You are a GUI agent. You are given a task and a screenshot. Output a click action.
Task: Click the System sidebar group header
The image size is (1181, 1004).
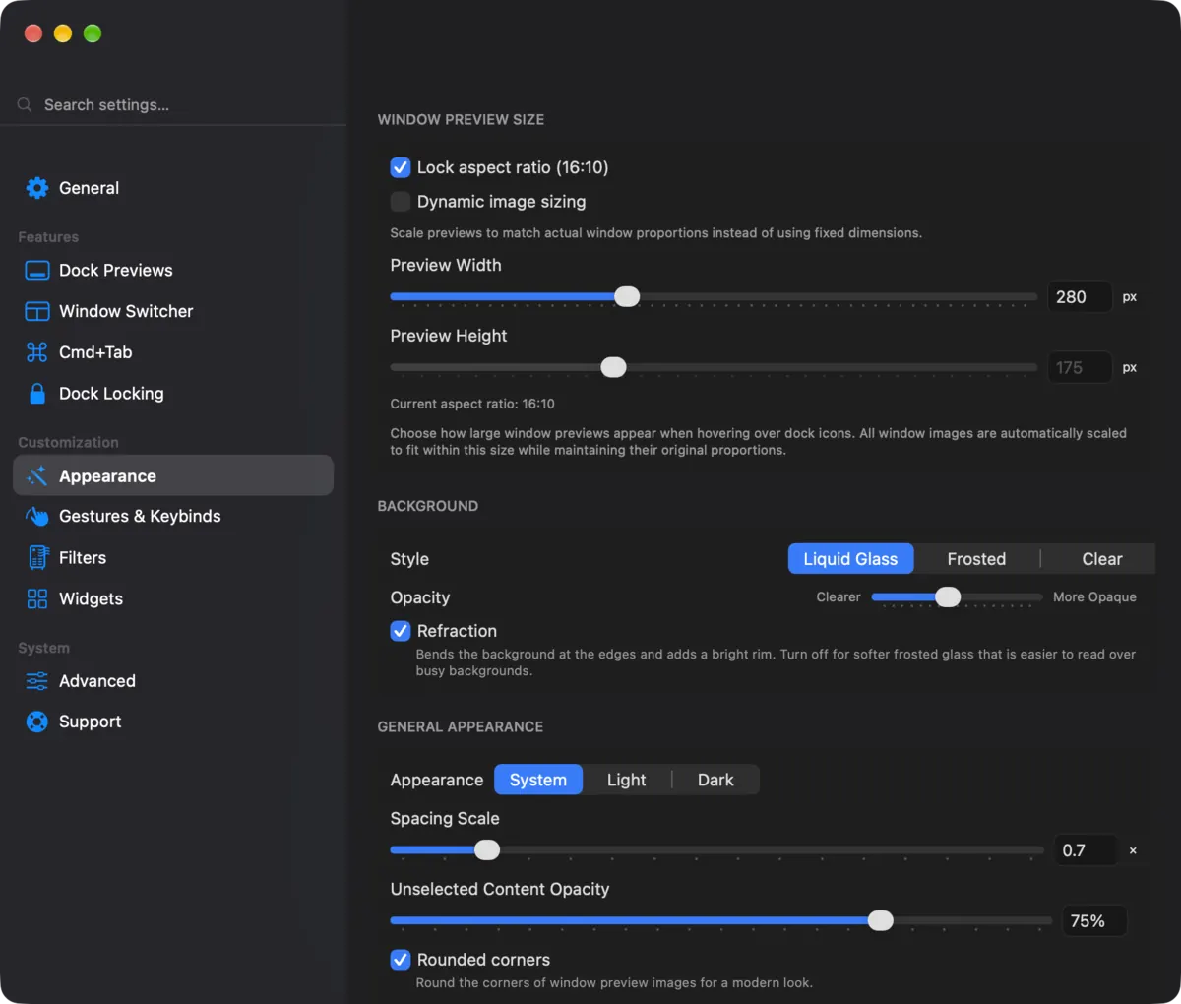[x=43, y=649]
